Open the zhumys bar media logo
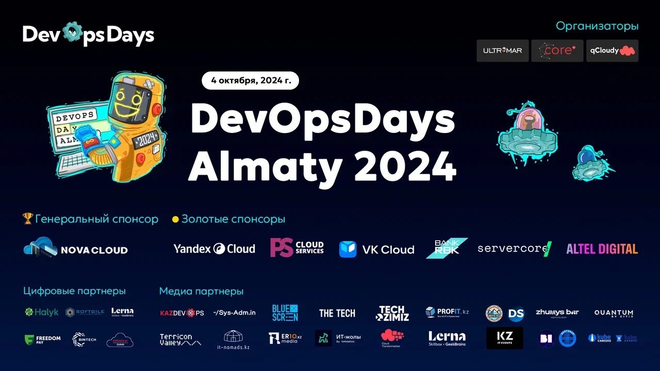The image size is (660, 371). 557,313
